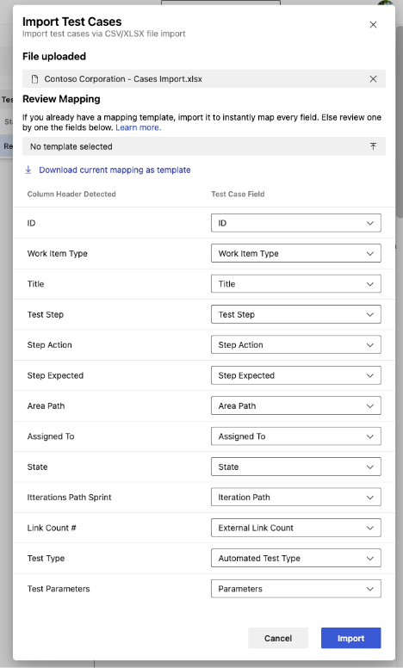The image size is (403, 668).
Task: Click the upload template arrow icon
Action: pos(373,146)
